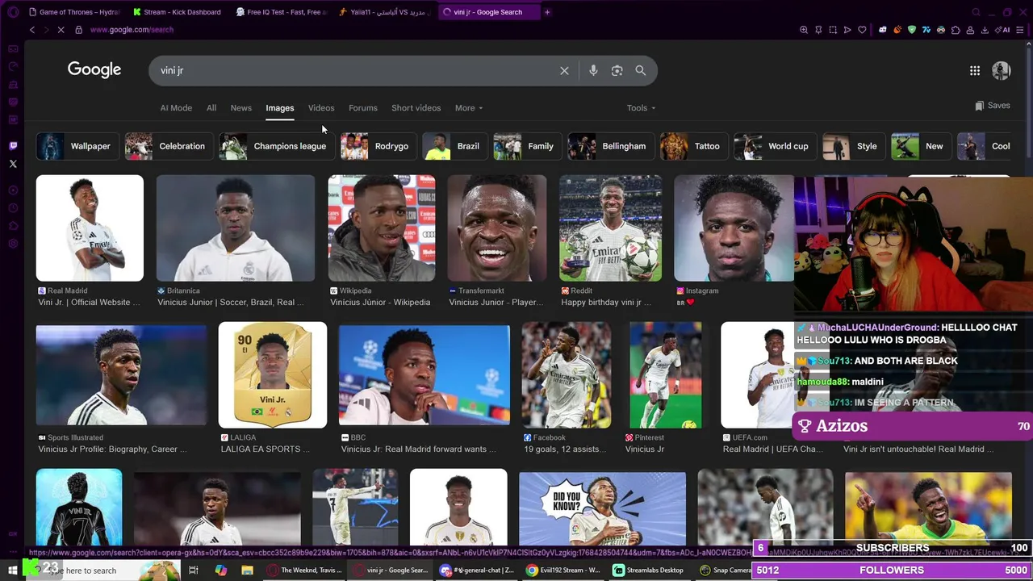Open Streamlabs Desktop from the taskbar
The width and height of the screenshot is (1033, 581).
(x=648, y=570)
